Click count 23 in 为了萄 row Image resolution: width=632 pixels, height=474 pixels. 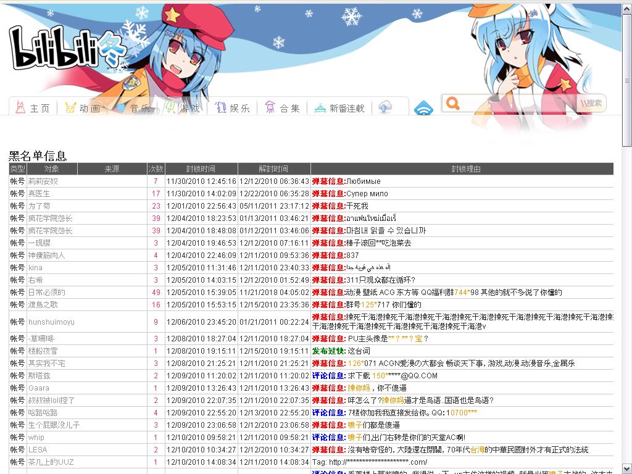coord(156,206)
